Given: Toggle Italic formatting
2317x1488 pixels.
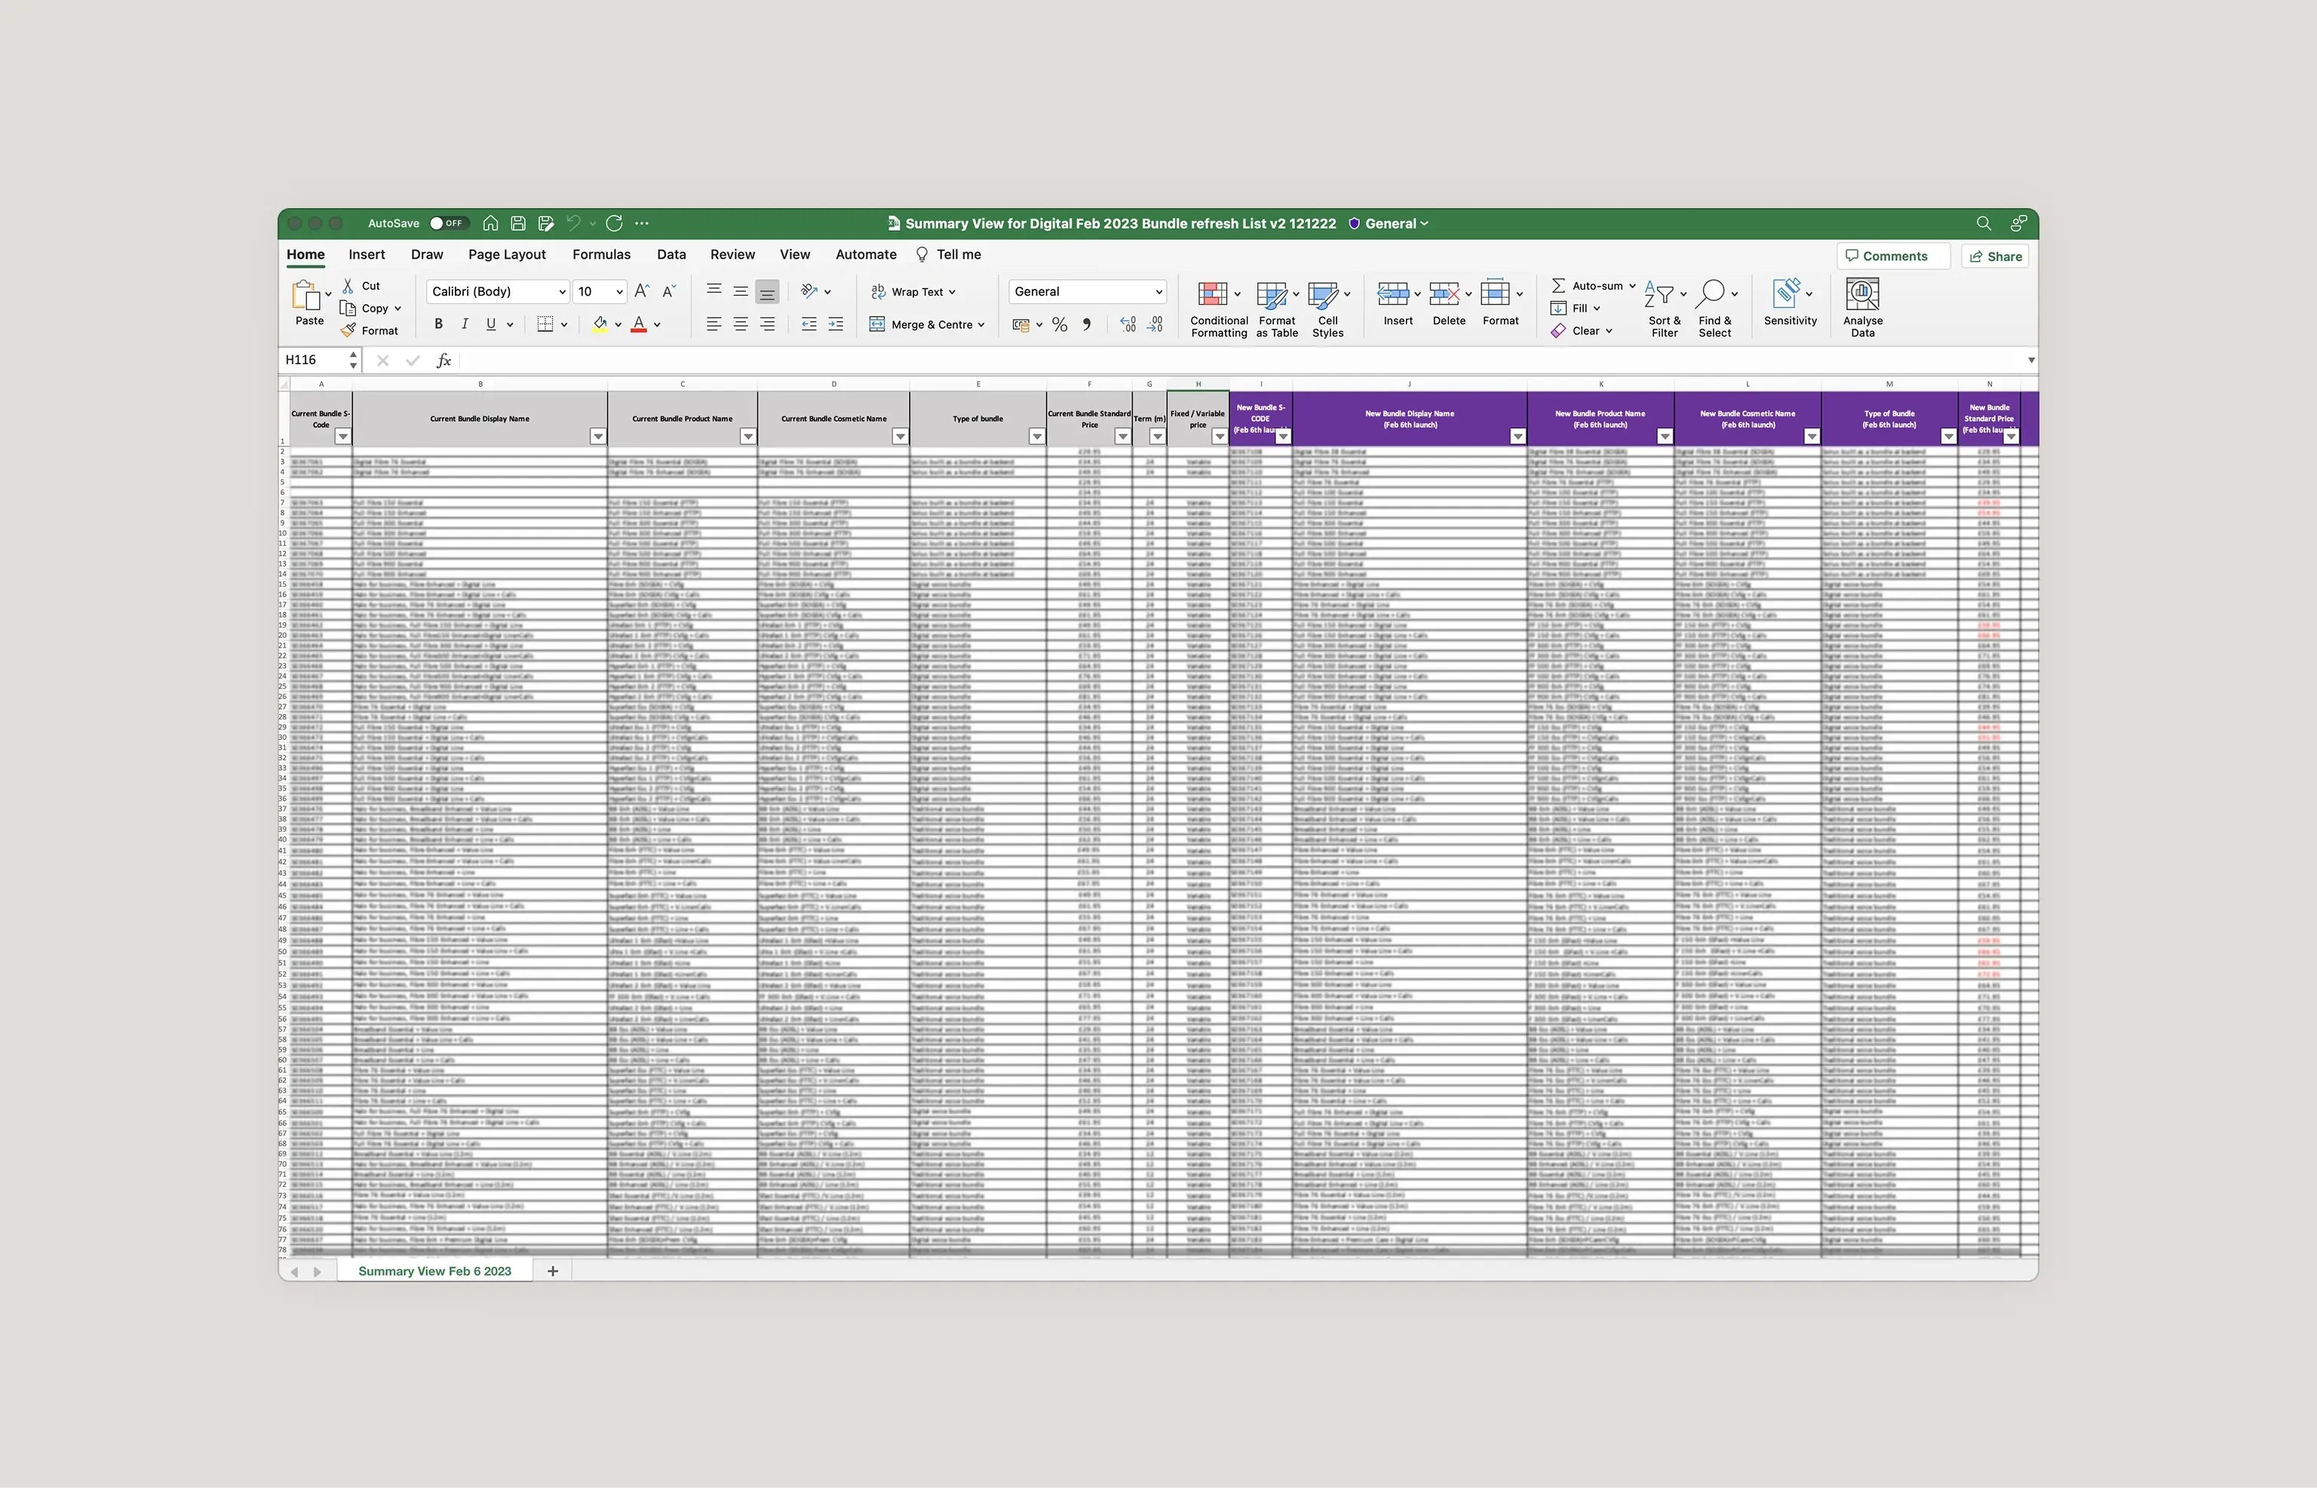Looking at the screenshot, I should tap(465, 324).
